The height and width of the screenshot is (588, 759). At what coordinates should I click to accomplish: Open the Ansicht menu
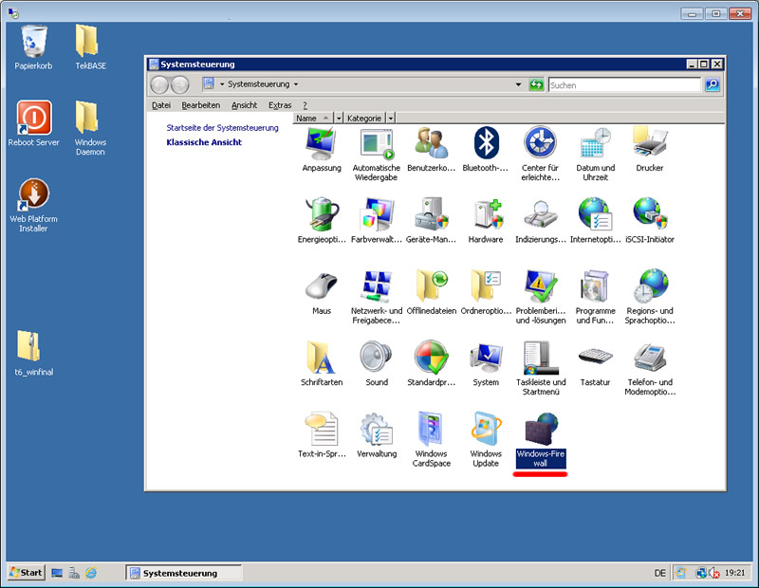point(244,105)
